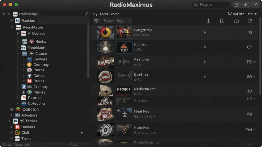The width and height of the screenshot is (262, 147).
Task: Play the Bacthes station
Action: click(x=205, y=77)
